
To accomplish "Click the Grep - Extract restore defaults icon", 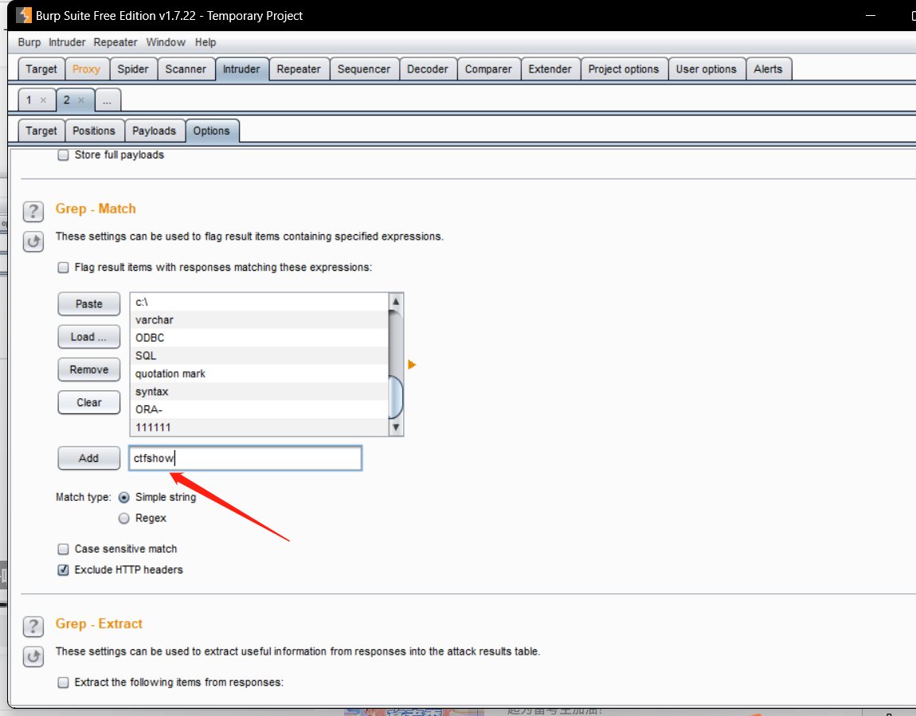I will 33,656.
